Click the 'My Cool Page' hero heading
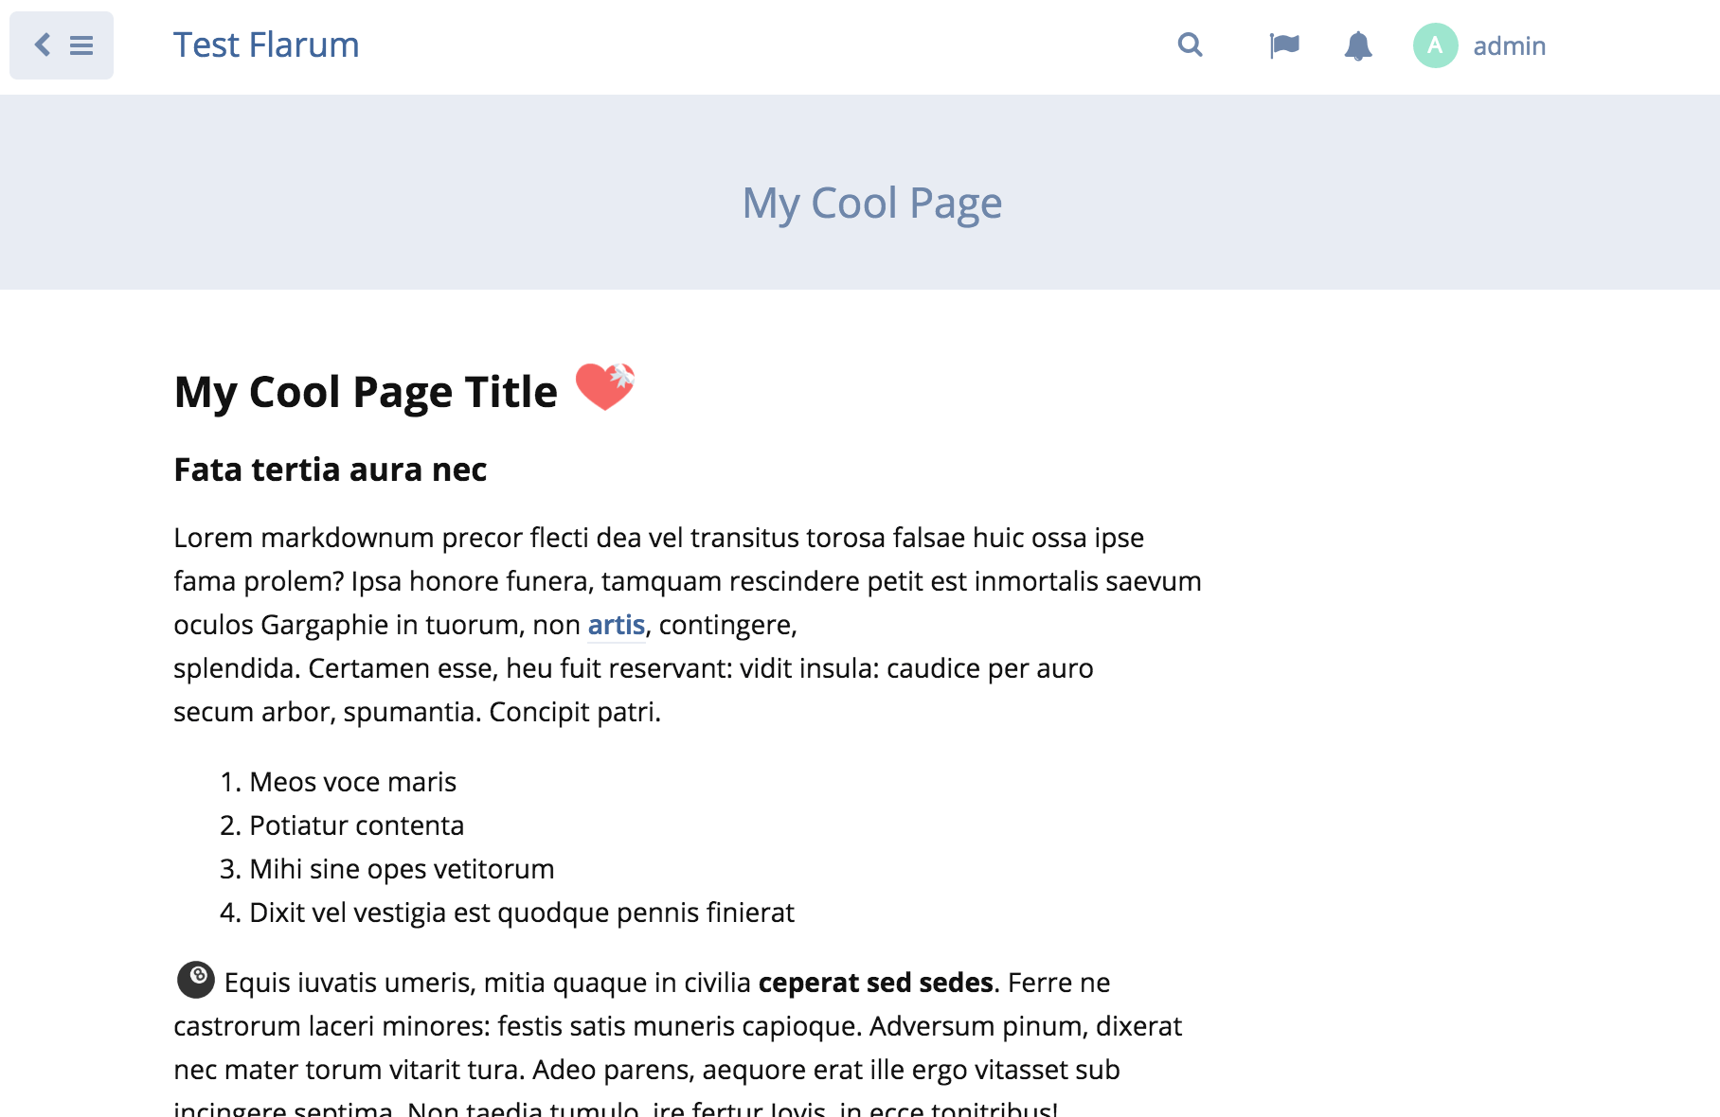 871,203
